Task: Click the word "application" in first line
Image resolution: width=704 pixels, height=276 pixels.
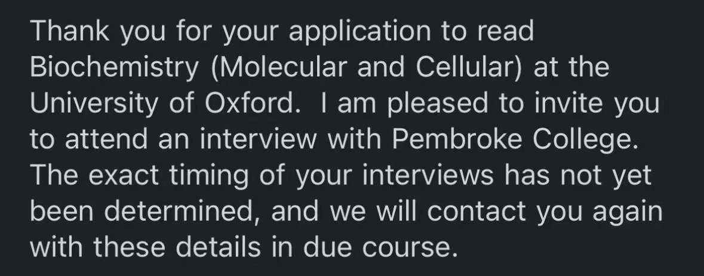Action: (x=359, y=32)
